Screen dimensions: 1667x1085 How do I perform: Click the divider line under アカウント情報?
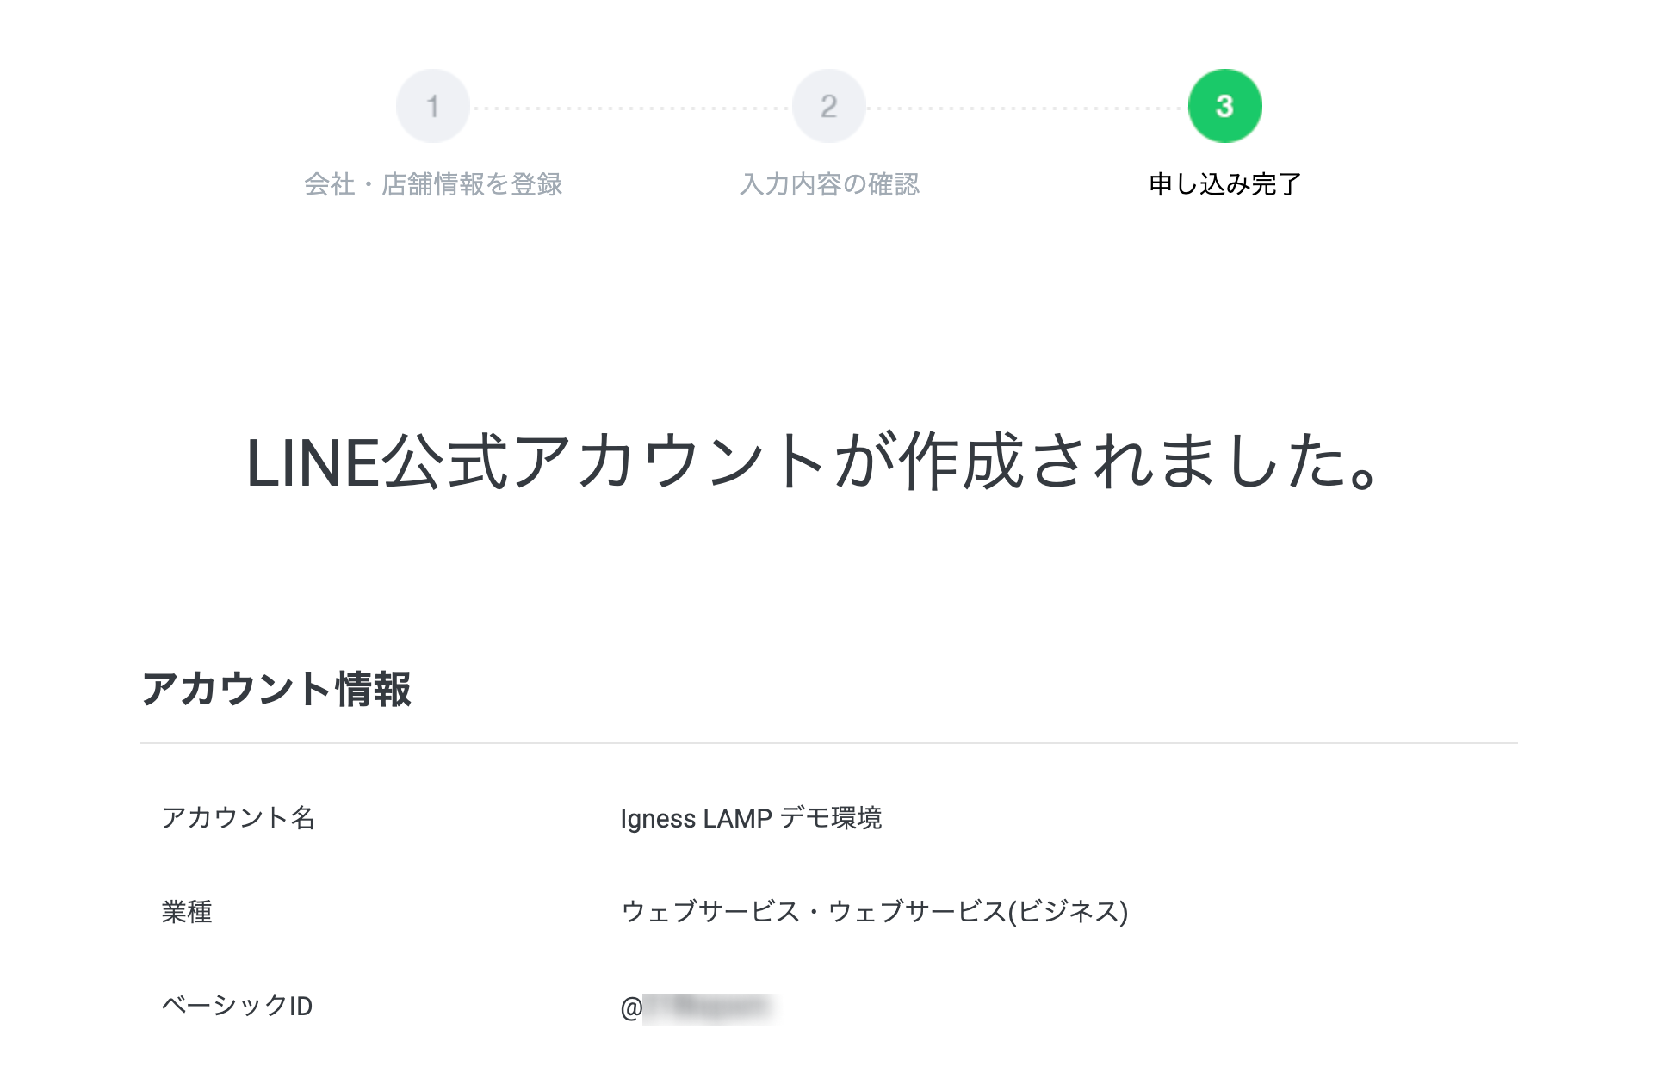point(828,742)
